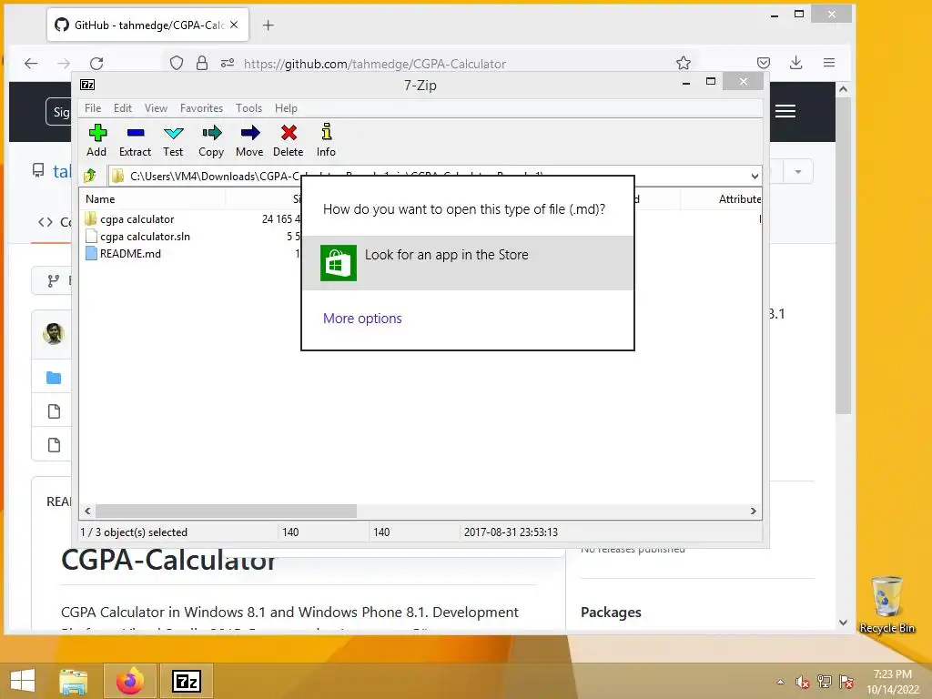Image resolution: width=932 pixels, height=699 pixels.
Task: Sort by the Attributes column header
Action: [x=722, y=199]
